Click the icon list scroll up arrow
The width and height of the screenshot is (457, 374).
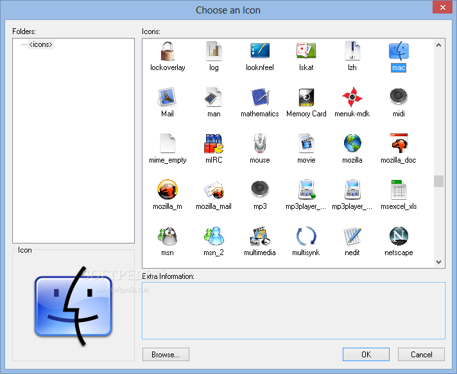coord(438,45)
